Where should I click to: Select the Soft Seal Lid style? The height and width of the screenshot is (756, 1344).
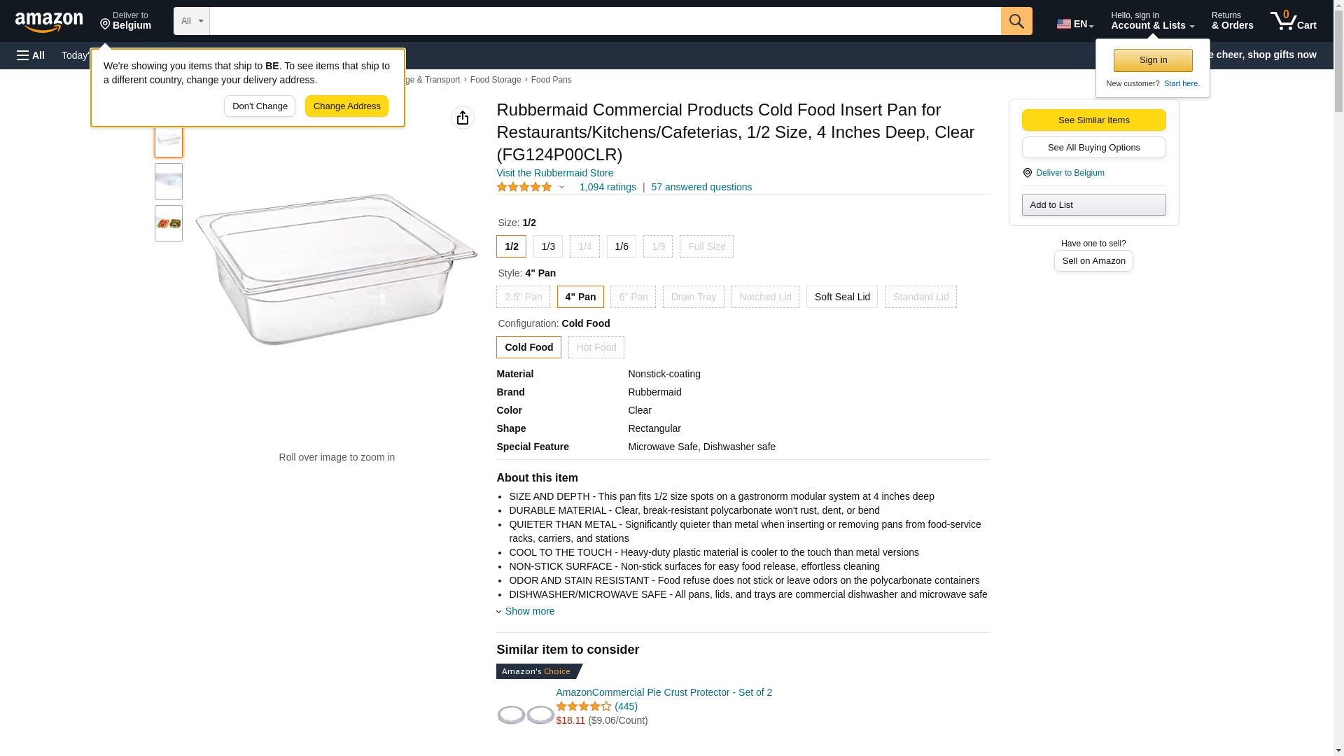pos(841,297)
